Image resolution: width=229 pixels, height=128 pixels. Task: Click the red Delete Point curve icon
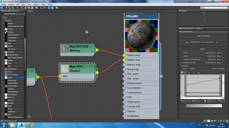pos(194,72)
